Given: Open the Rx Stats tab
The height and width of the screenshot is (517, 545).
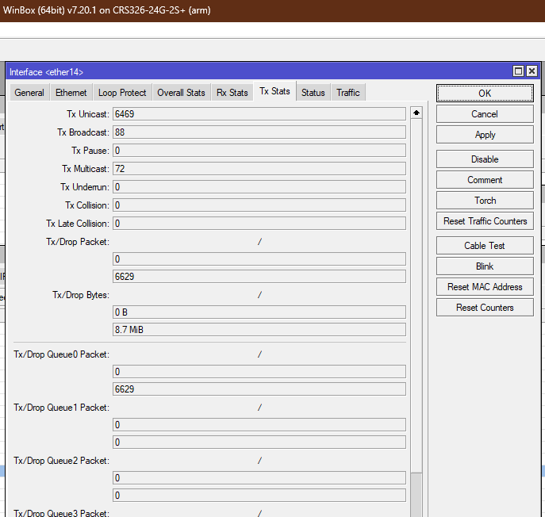Looking at the screenshot, I should tap(232, 93).
